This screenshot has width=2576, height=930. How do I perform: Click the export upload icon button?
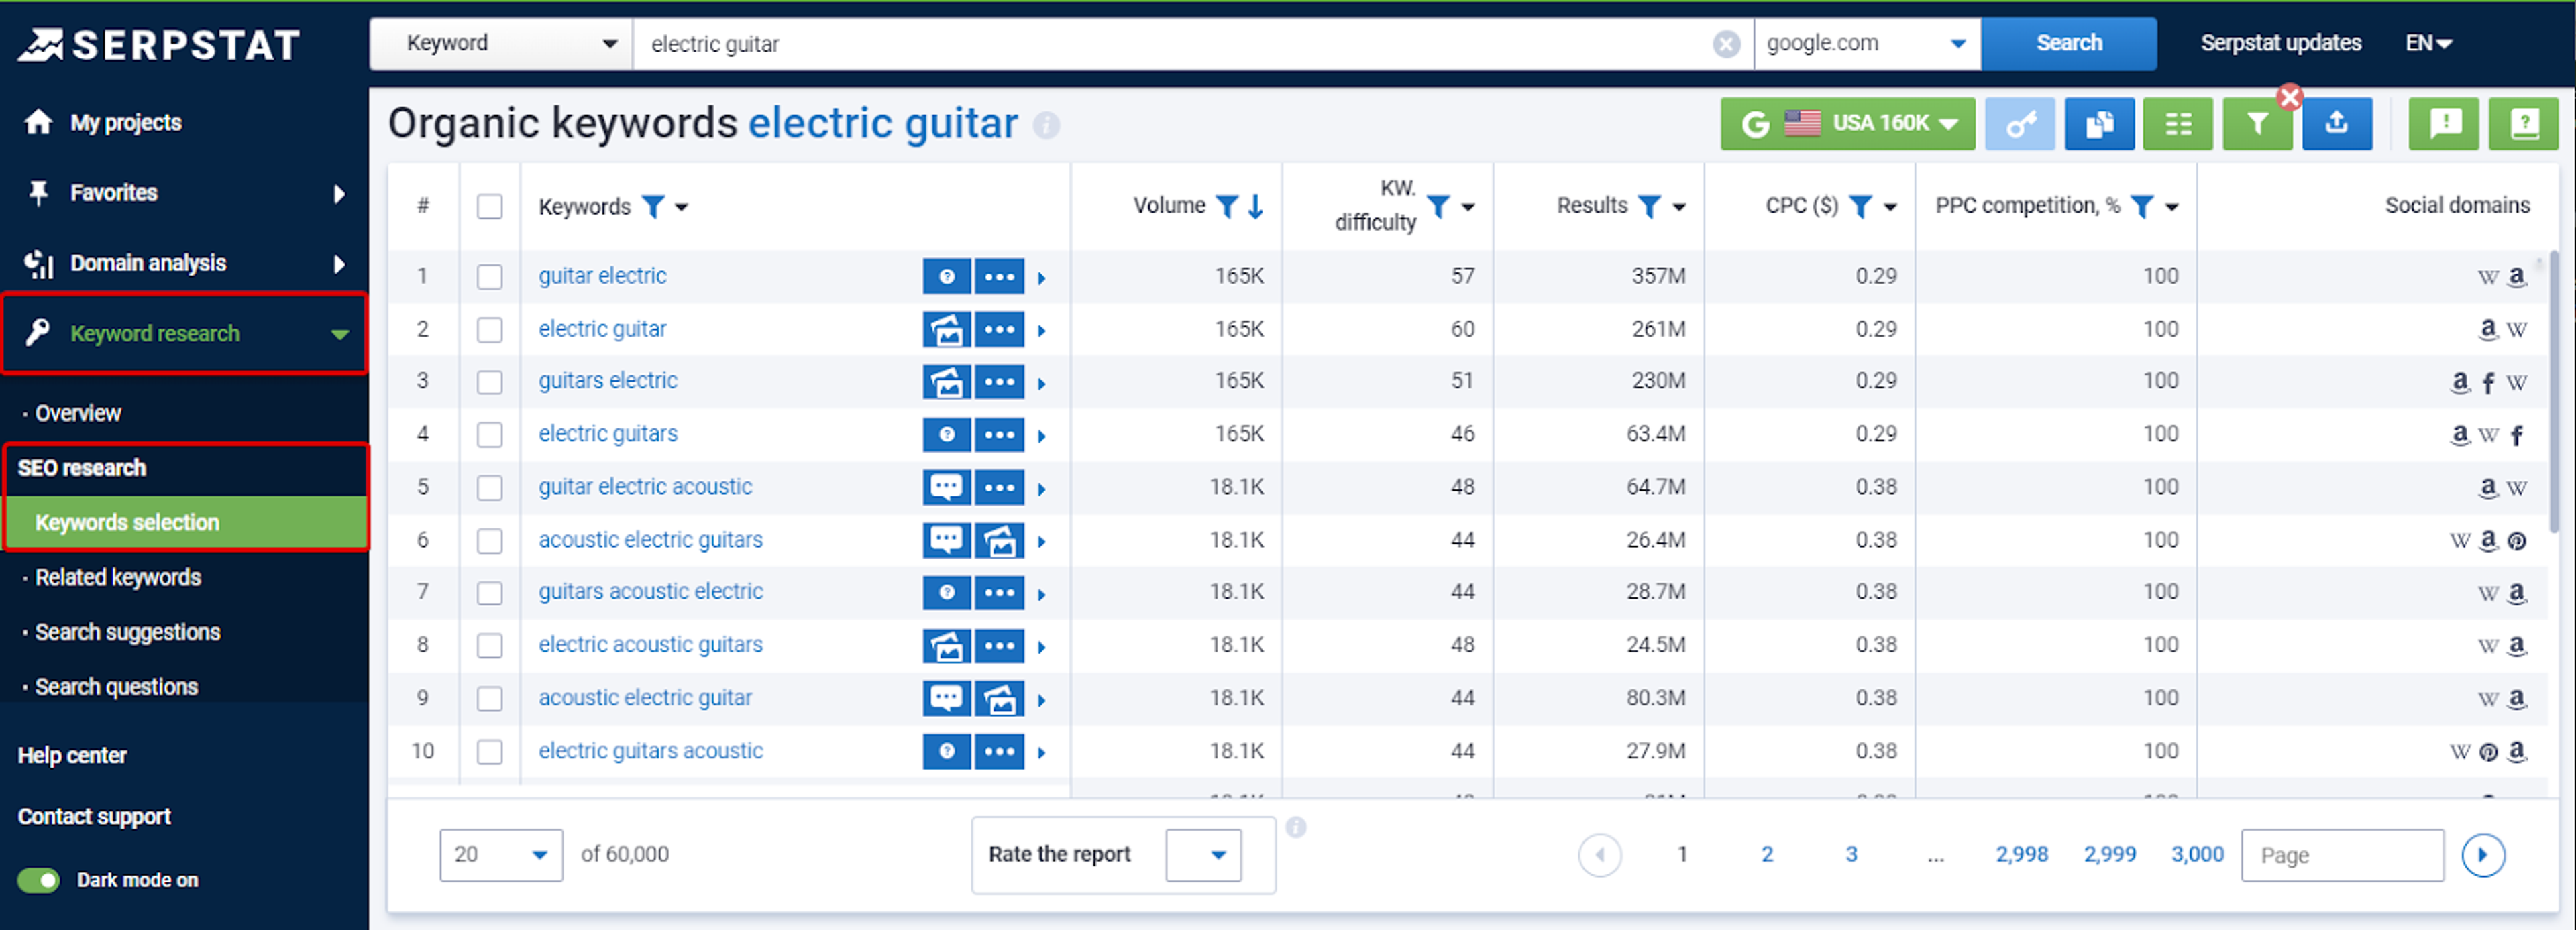pos(2336,124)
